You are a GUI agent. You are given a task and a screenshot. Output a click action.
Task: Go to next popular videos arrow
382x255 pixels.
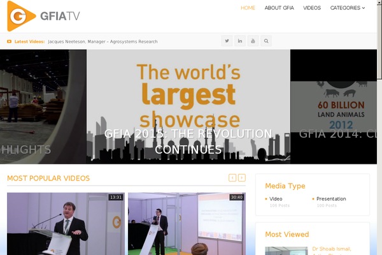[242, 178]
